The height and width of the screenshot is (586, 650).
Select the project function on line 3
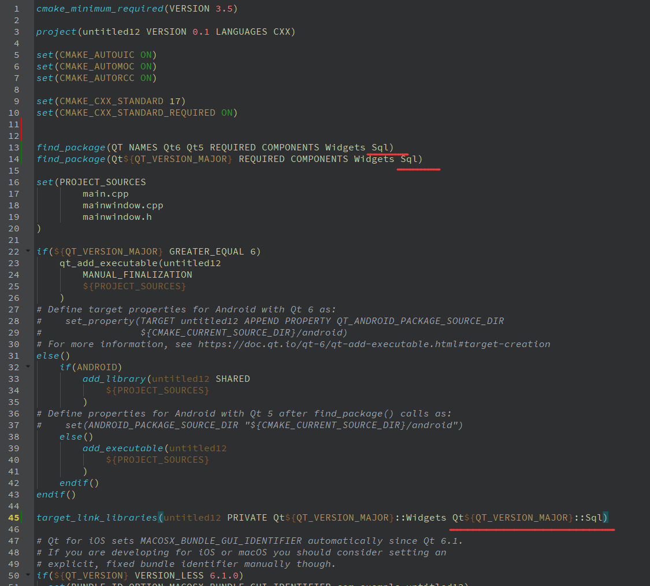pyautogui.click(x=56, y=31)
